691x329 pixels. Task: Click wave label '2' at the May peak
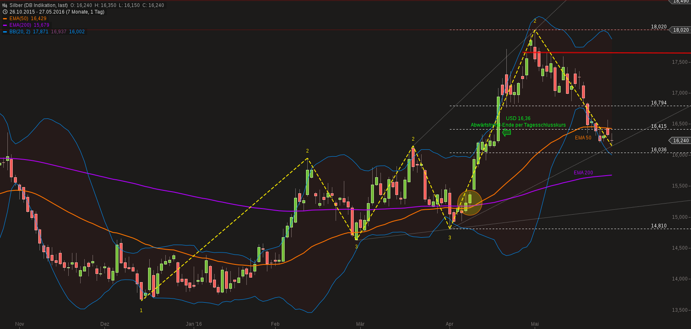pos(535,21)
